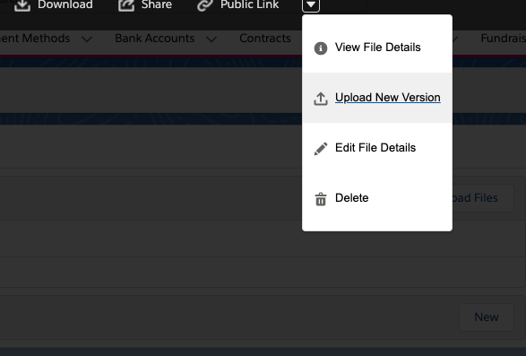Click the info icon beside View File Details
526x356 pixels.
321,48
